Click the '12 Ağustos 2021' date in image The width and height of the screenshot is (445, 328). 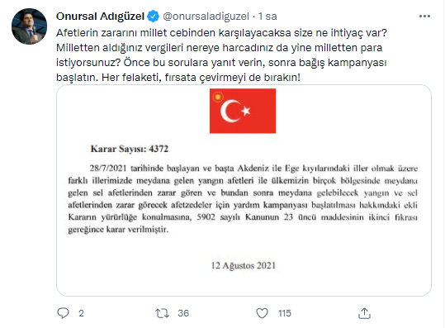click(x=244, y=265)
